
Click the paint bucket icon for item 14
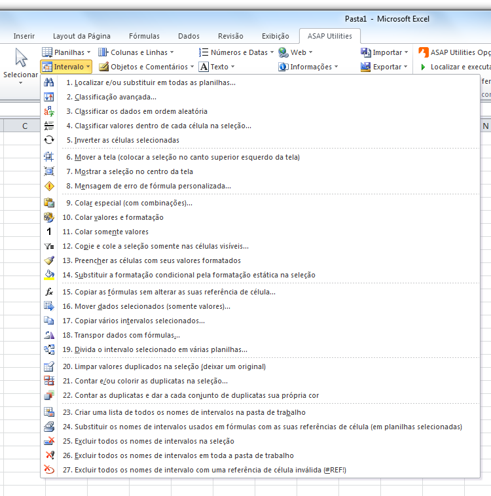point(49,275)
